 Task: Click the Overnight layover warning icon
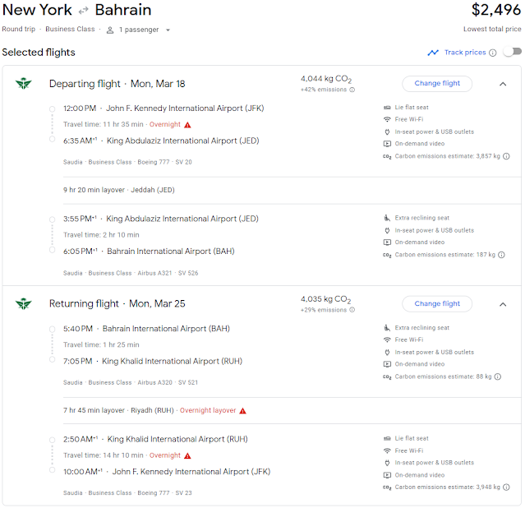[242, 410]
